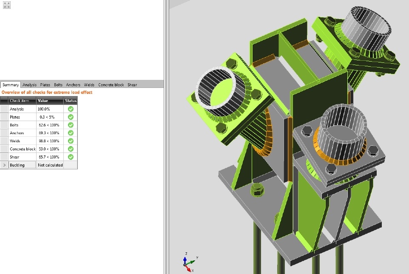Expand the Buckling row arrow
The width and height of the screenshot is (409, 274).
pos(4,165)
